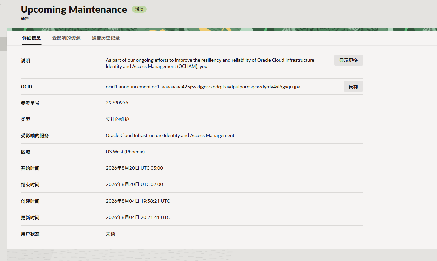Click the 活动 status badge
Image resolution: width=437 pixels, height=261 pixels.
139,9
